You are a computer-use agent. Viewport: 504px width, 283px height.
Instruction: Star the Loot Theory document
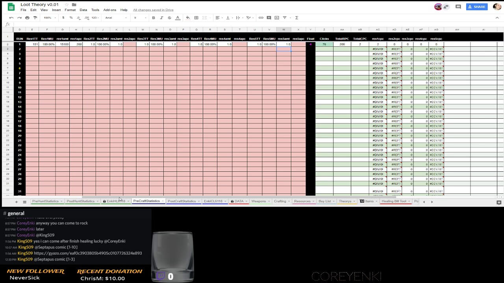(67, 5)
